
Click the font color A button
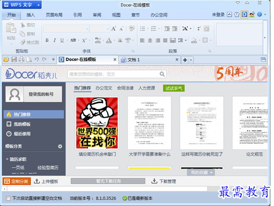tap(109, 40)
